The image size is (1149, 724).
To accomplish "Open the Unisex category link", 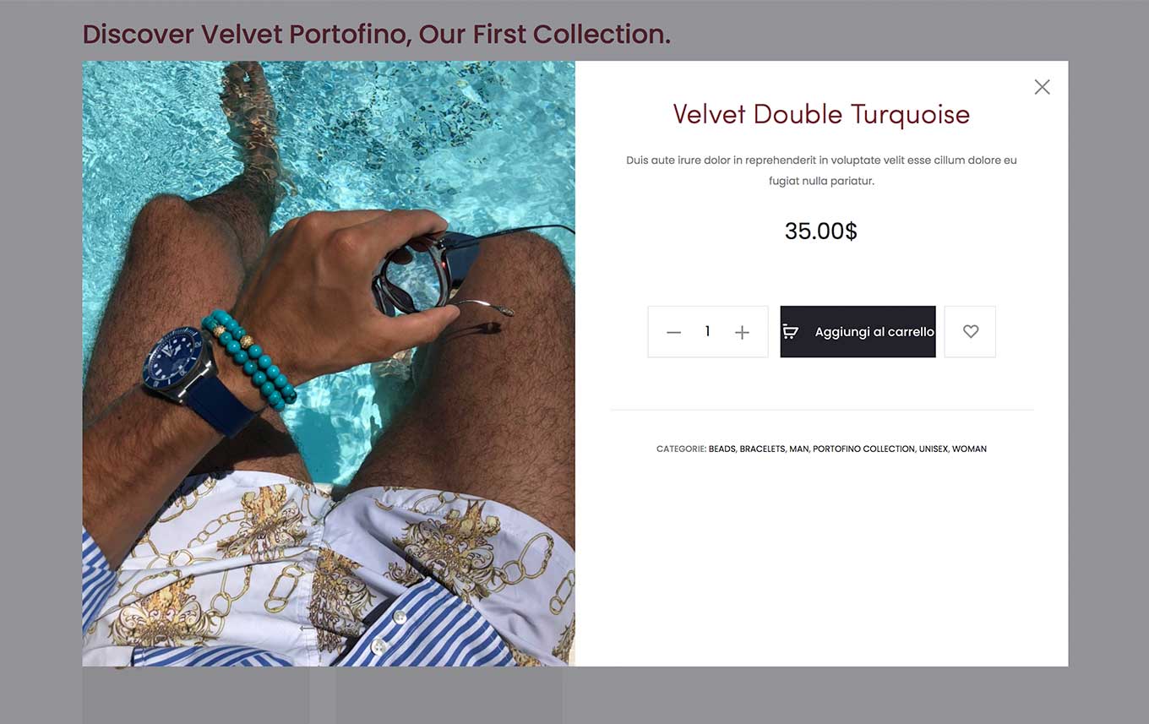I will (933, 449).
